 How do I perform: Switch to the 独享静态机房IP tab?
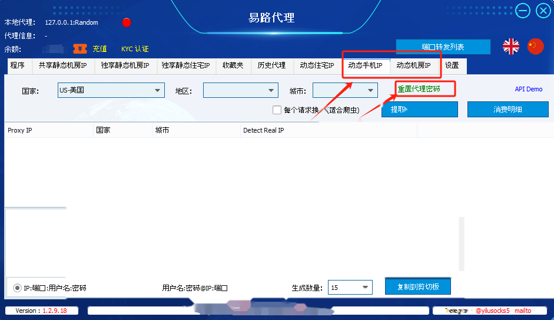[125, 66]
